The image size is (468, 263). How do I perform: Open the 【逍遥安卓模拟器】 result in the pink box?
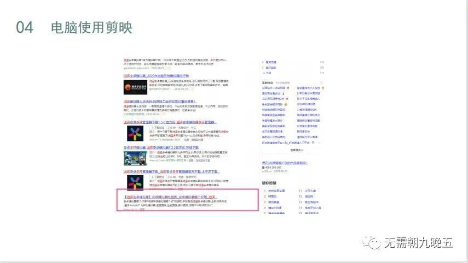pos(170,197)
